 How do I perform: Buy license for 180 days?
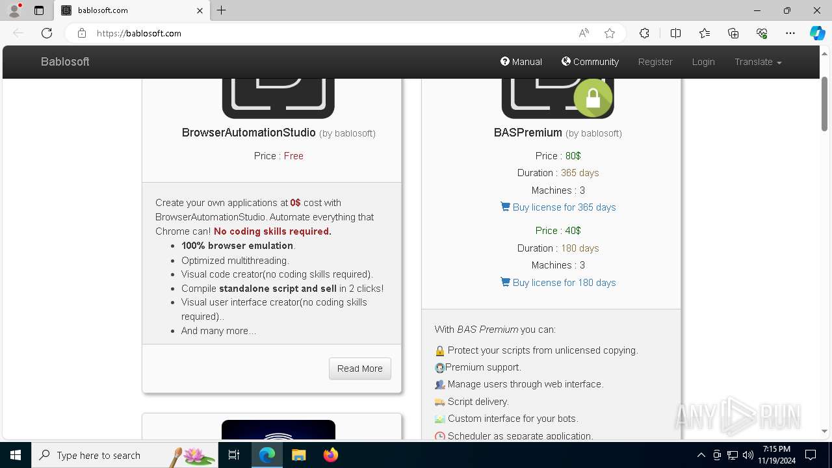pyautogui.click(x=558, y=283)
